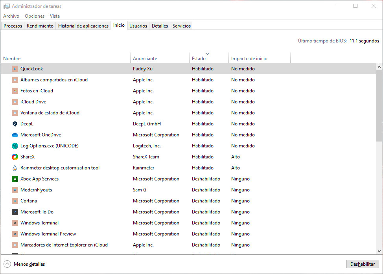This screenshot has width=383, height=274.
Task: Click the iCloud Drive row icon
Action: 15,102
